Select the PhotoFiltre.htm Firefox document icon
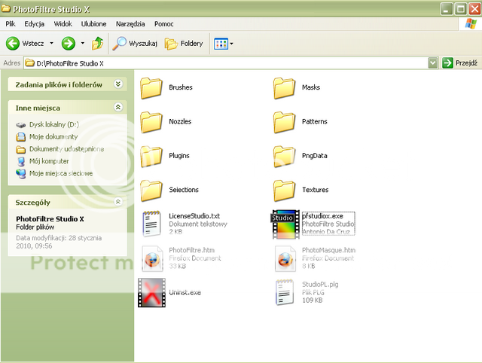482x363 pixels. (151, 258)
